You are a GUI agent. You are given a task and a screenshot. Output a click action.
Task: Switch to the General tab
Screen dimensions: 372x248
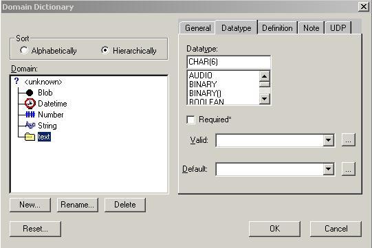pos(197,28)
